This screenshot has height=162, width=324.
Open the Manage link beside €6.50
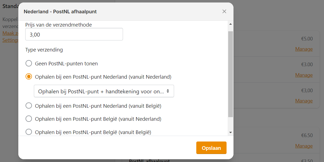[304, 146]
